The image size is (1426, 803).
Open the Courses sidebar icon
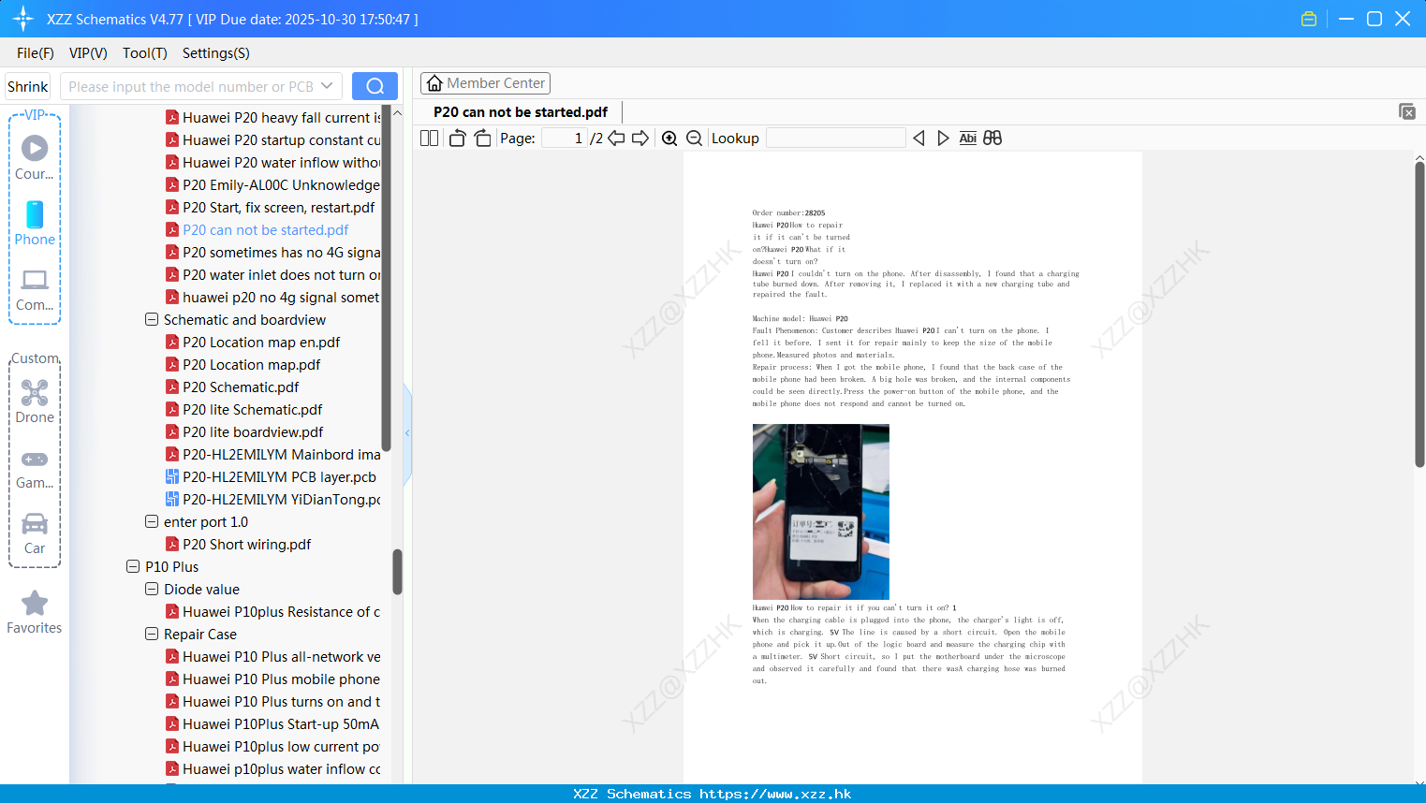pyautogui.click(x=35, y=158)
